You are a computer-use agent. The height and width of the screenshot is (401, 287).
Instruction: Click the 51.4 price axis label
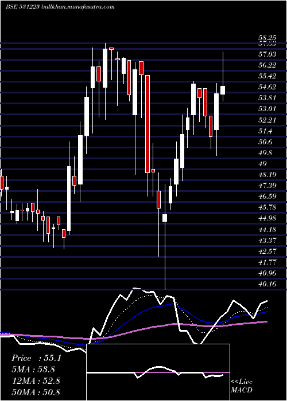coord(265,131)
